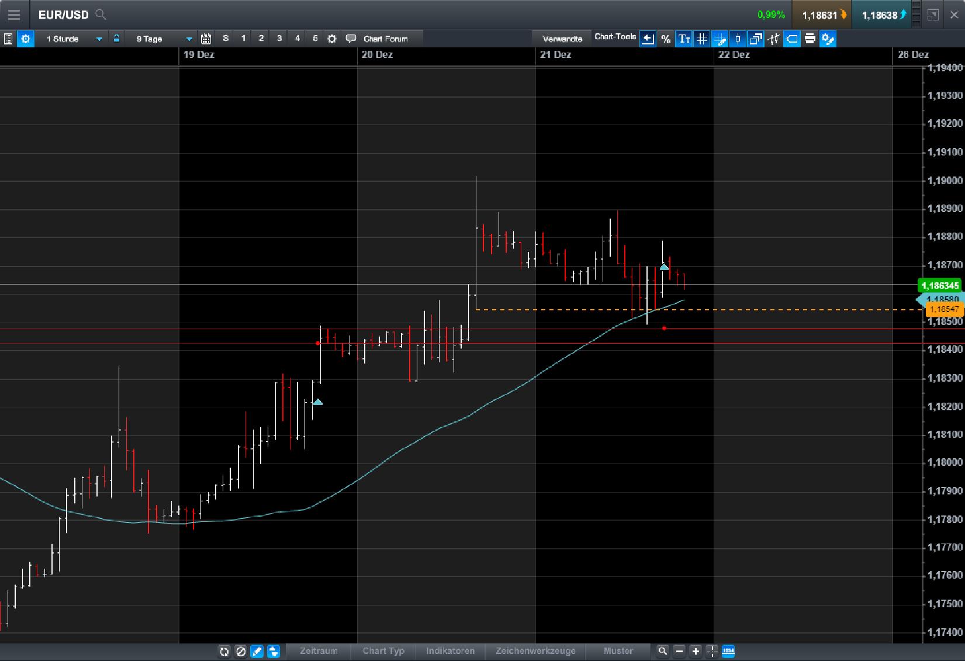Click the crosshair with pencil drawing icon
Image resolution: width=965 pixels, height=661 pixels.
pos(720,39)
